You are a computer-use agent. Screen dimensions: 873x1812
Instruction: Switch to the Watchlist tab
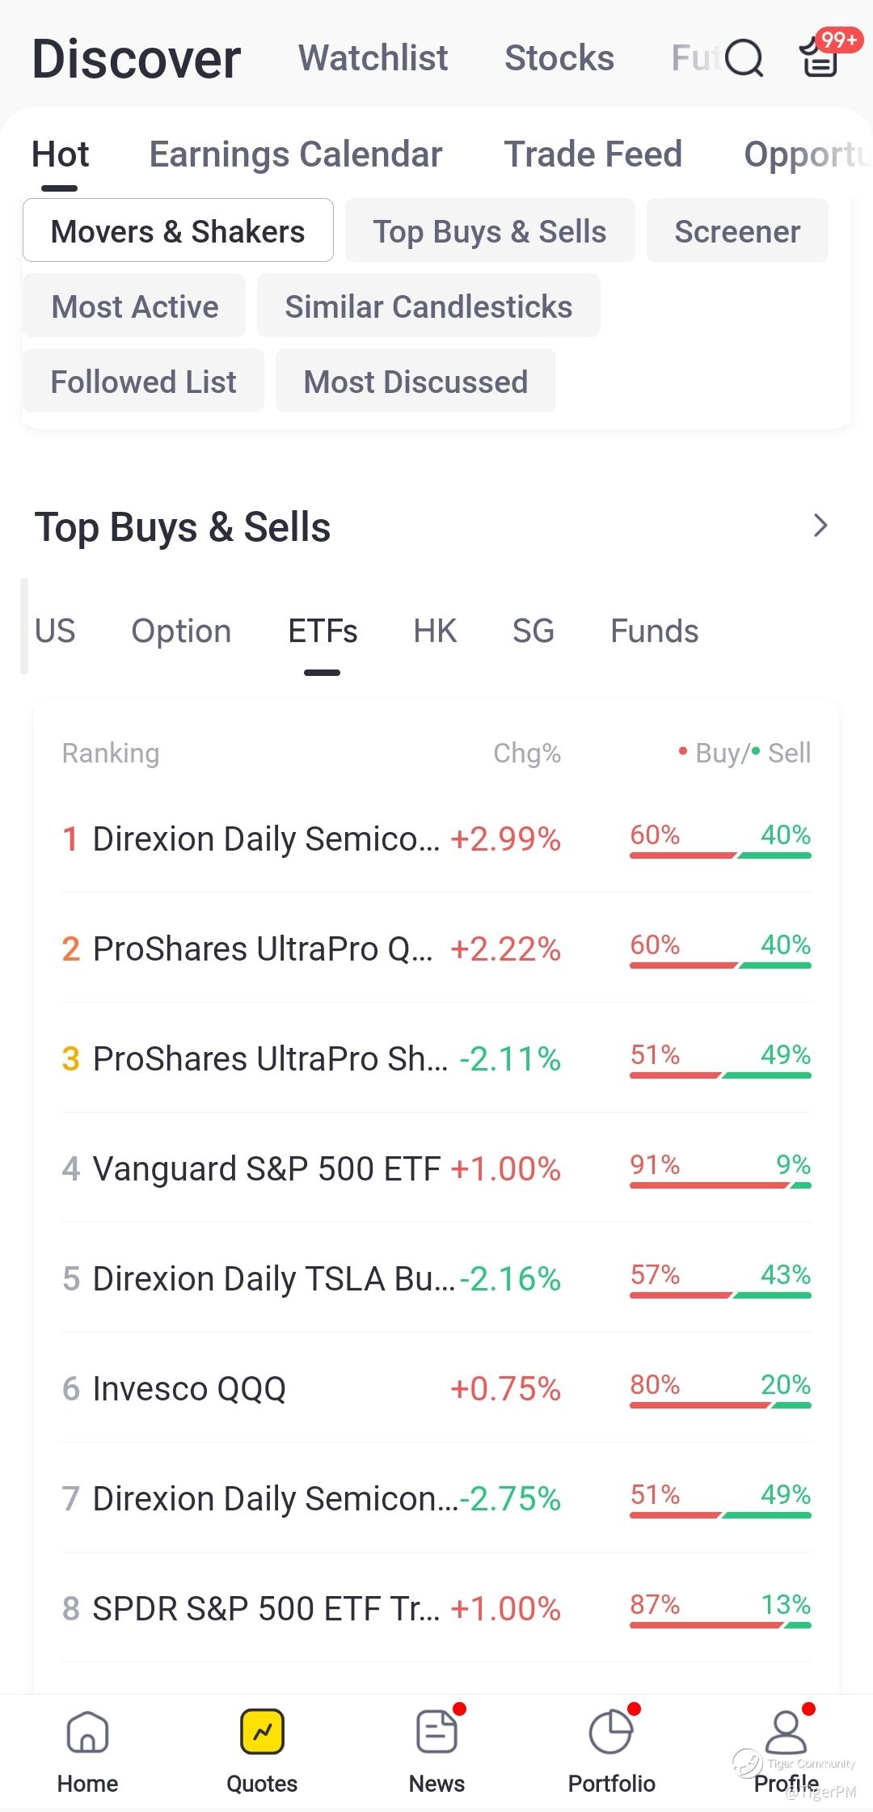coord(373,58)
